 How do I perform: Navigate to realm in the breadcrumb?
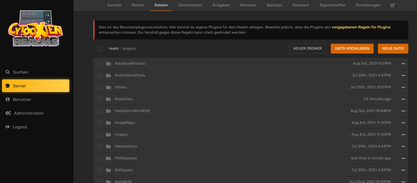(114, 49)
